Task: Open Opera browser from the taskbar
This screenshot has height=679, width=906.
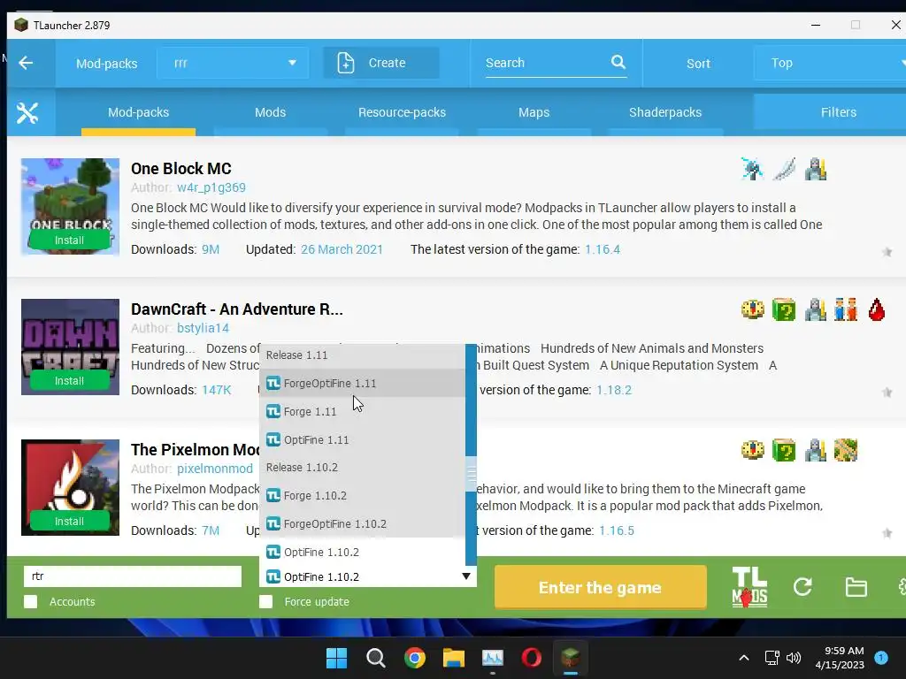Action: click(x=531, y=658)
